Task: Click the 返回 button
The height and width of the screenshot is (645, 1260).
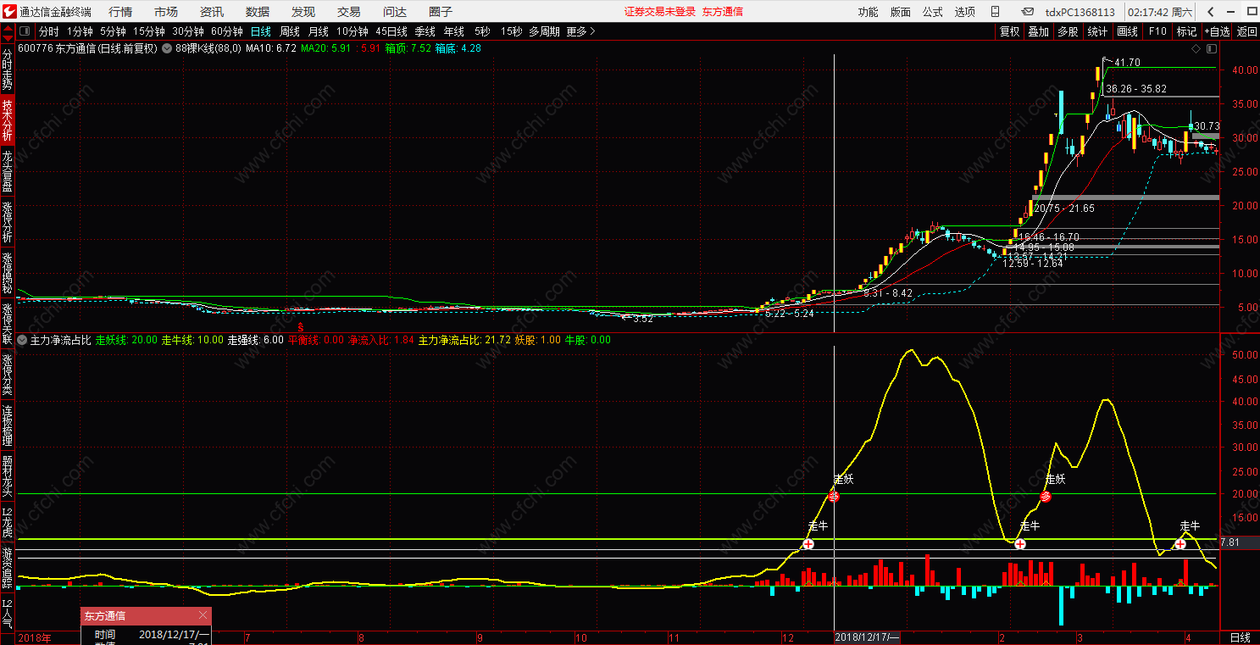Action: tap(1246, 31)
